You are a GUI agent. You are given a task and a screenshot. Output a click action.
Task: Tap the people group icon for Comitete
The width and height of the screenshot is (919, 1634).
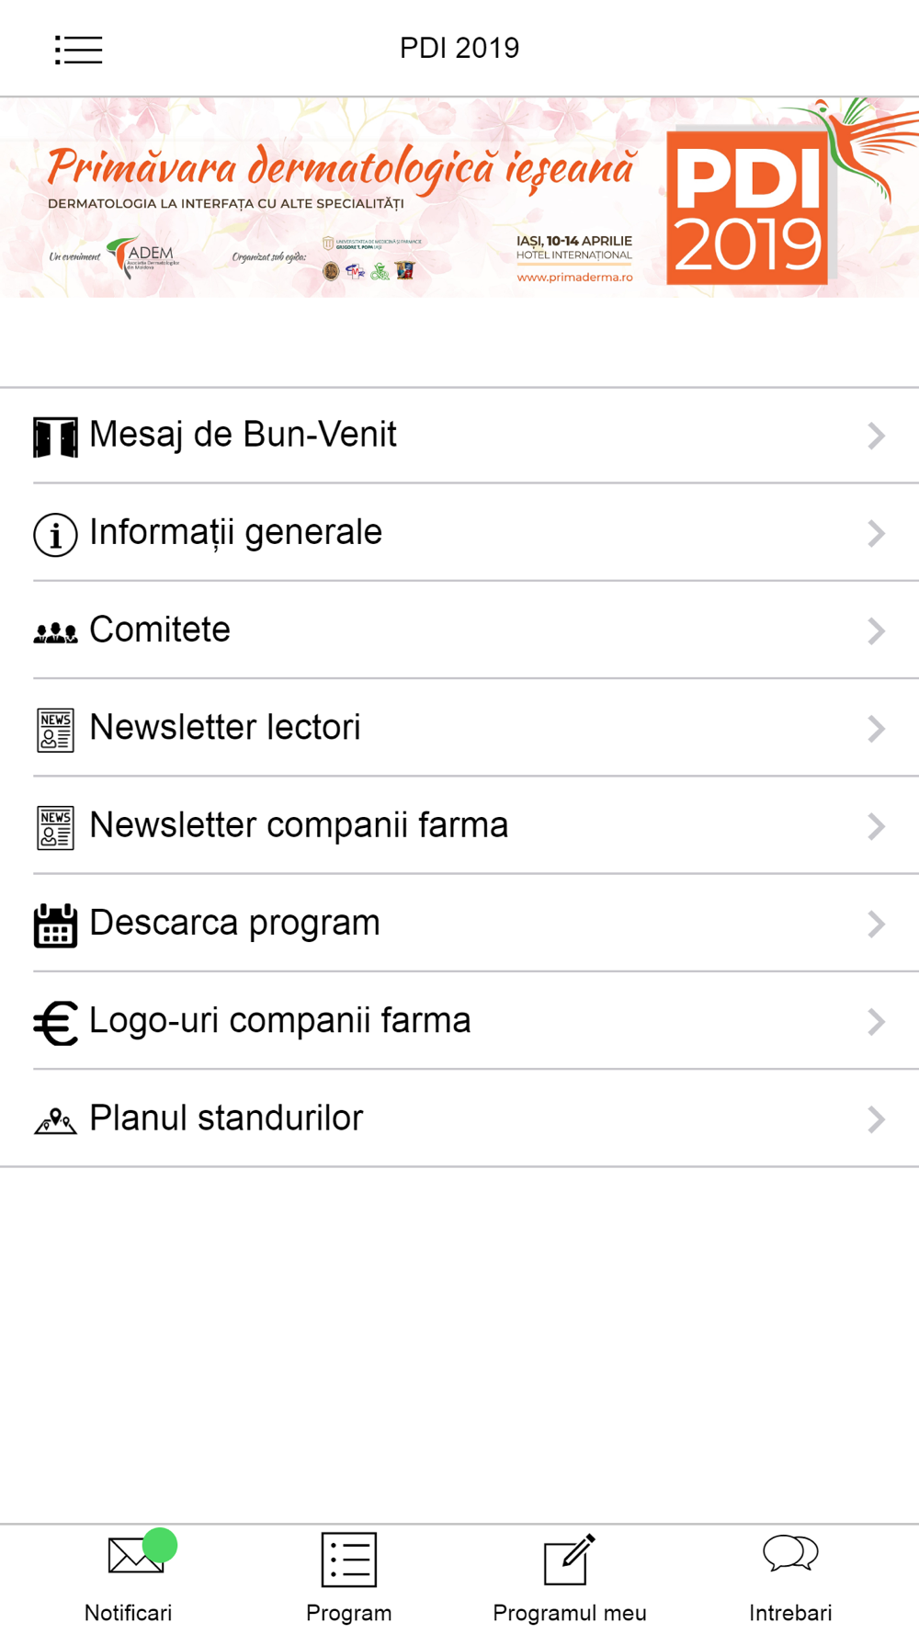click(55, 632)
